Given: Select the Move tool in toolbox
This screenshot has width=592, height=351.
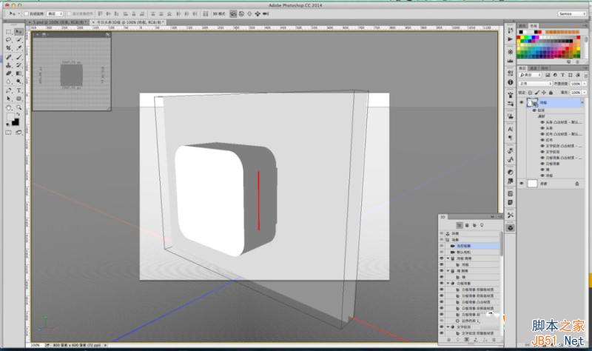Looking at the screenshot, I should tap(18, 33).
